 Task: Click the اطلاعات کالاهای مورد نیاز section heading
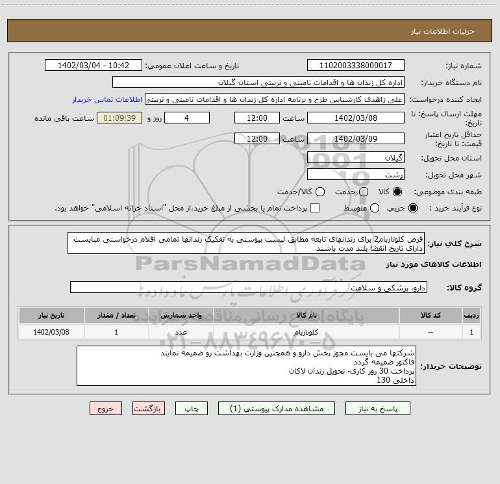(x=434, y=264)
